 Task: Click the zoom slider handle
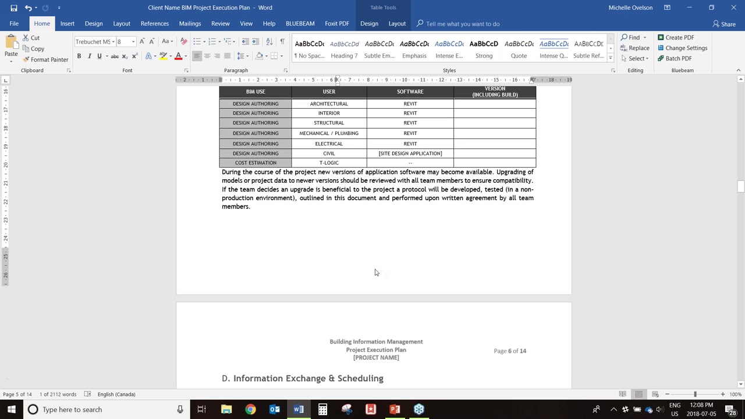click(x=694, y=394)
